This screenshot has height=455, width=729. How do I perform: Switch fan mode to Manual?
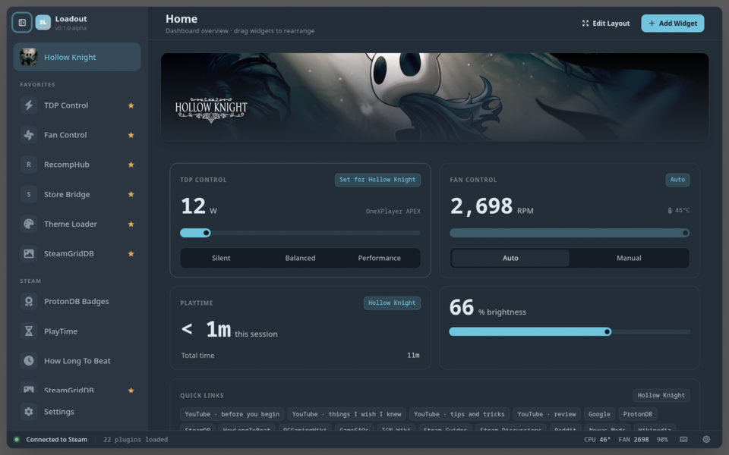coord(629,258)
